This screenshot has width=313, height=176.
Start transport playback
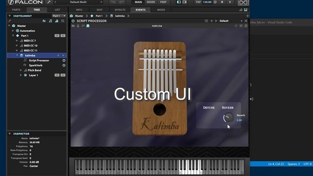pyautogui.click(x=230, y=2)
